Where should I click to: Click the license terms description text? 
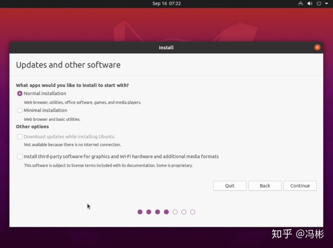pos(108,166)
